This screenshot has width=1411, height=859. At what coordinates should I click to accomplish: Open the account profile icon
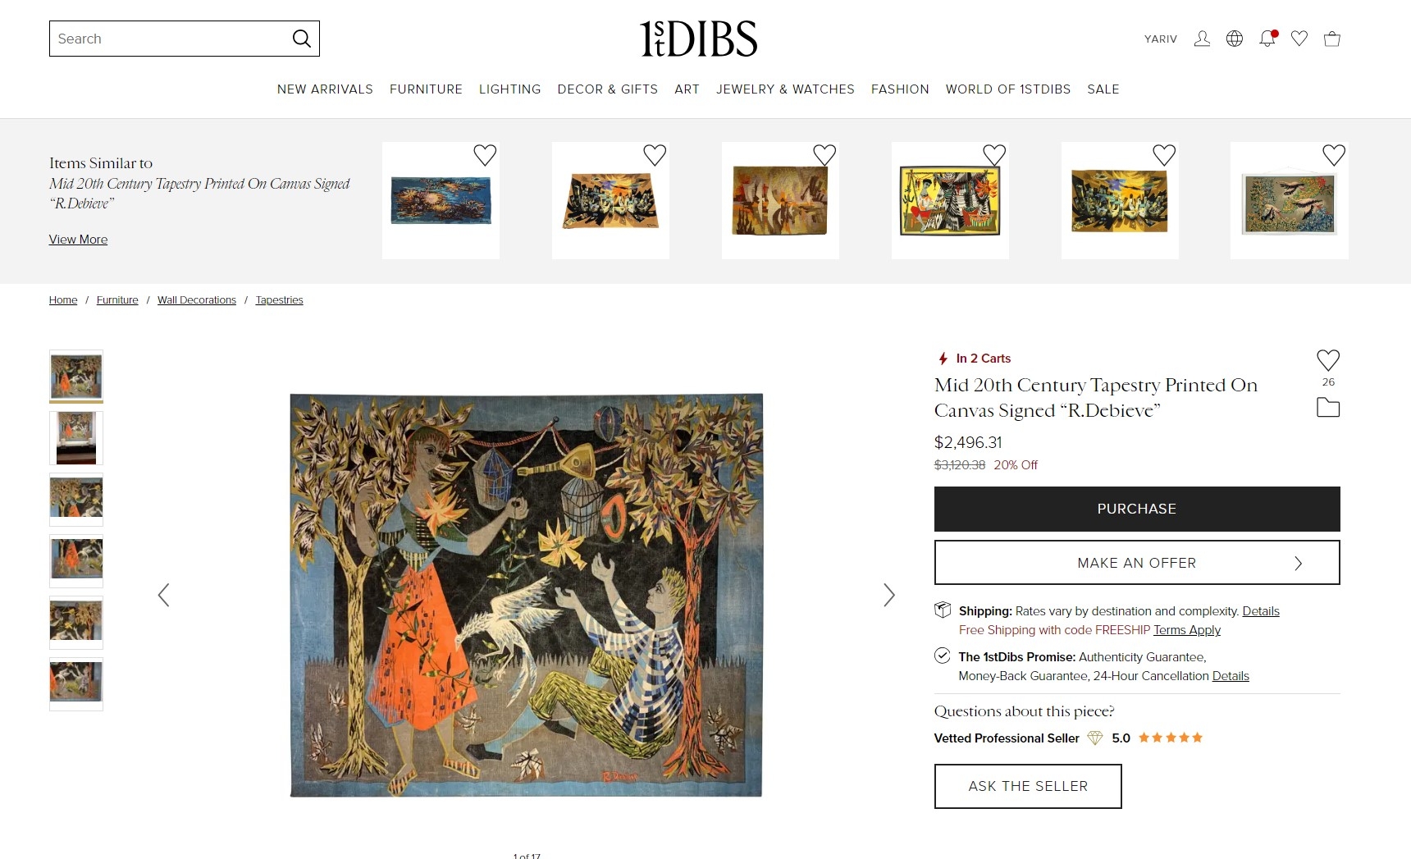1202,39
